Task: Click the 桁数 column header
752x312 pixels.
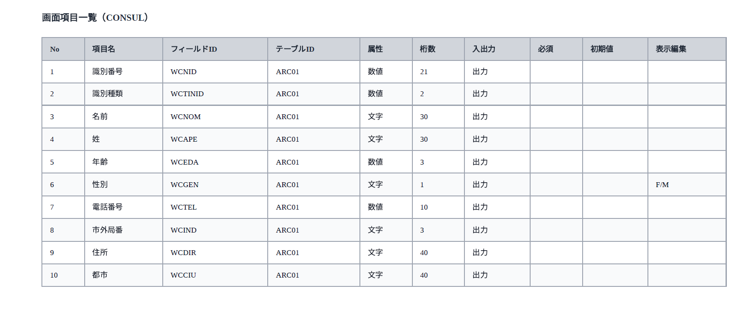Action: click(x=438, y=49)
